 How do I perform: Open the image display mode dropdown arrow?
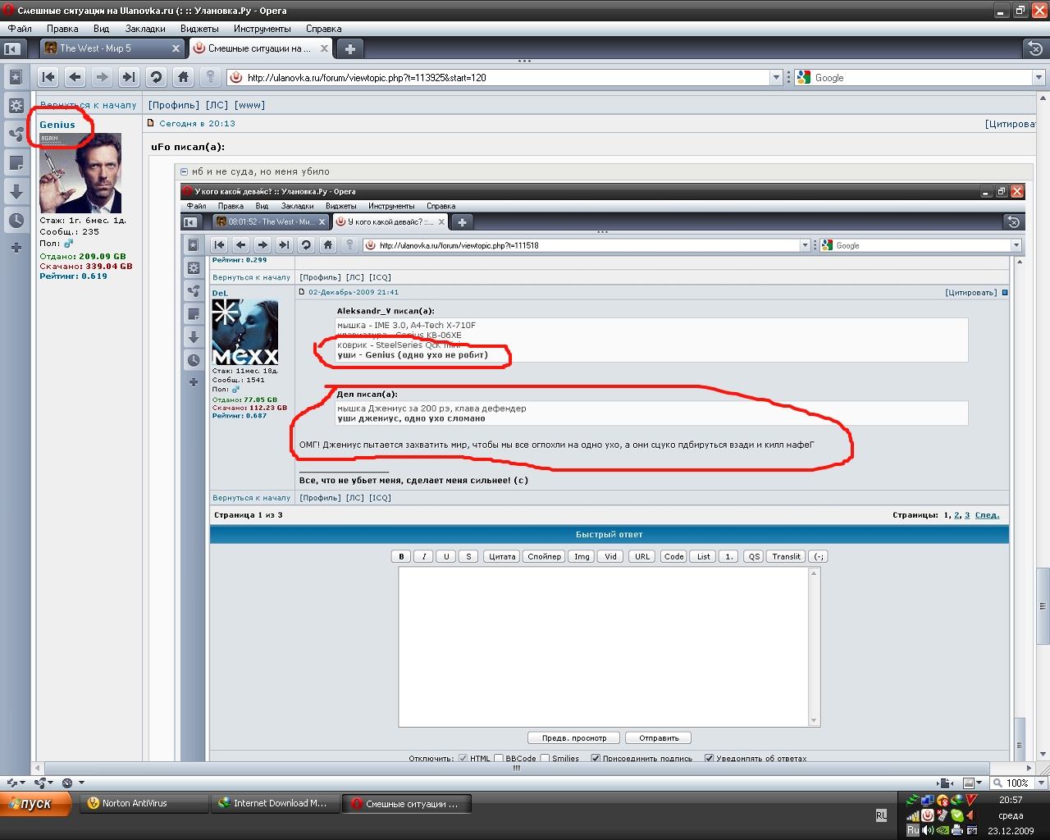tap(979, 783)
